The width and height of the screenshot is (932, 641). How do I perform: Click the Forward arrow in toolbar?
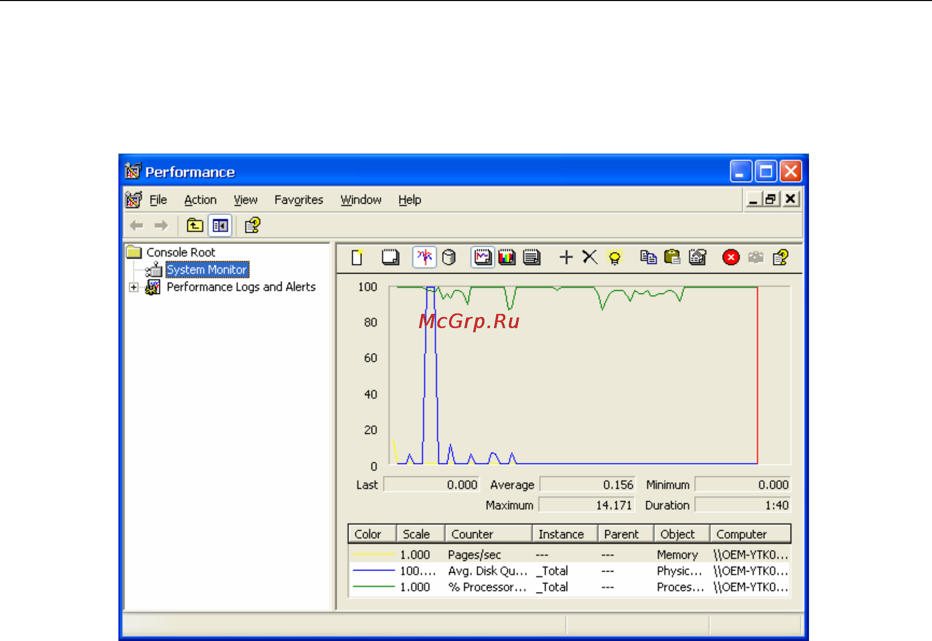[161, 225]
